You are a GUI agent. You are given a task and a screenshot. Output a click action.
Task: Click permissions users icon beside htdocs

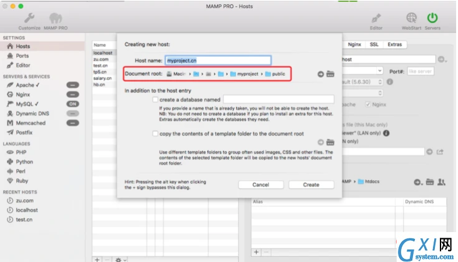(x=441, y=182)
